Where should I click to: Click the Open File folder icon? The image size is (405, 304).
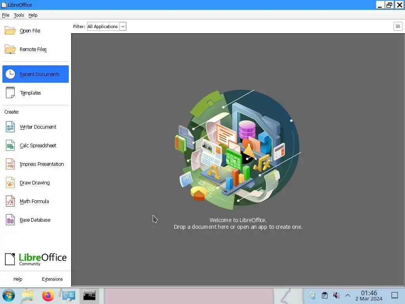click(10, 30)
